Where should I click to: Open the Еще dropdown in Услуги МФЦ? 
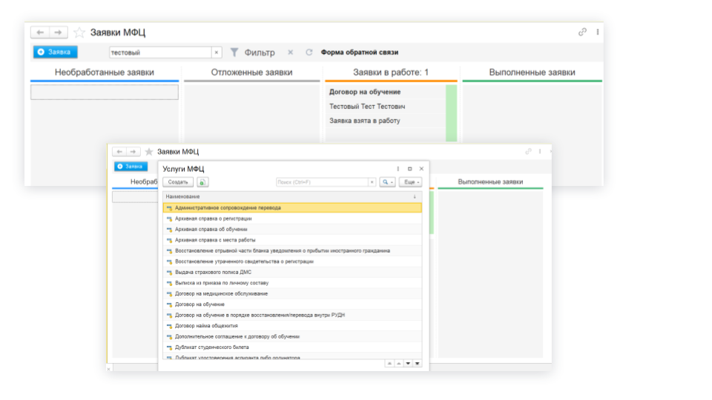click(410, 182)
